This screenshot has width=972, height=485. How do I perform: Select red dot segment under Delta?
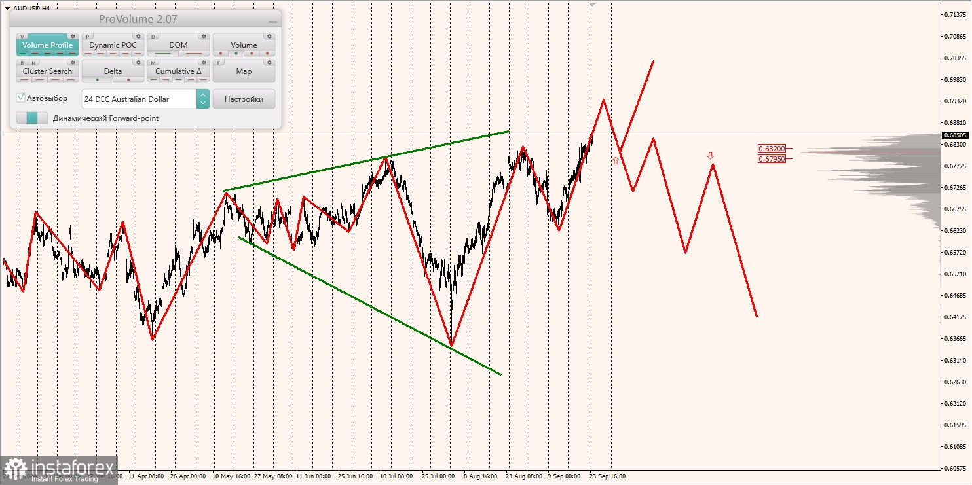(x=128, y=80)
